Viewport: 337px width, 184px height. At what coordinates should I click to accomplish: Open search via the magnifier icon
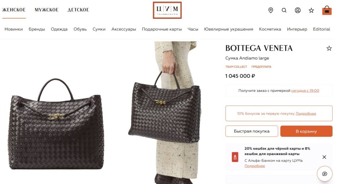click(x=284, y=10)
